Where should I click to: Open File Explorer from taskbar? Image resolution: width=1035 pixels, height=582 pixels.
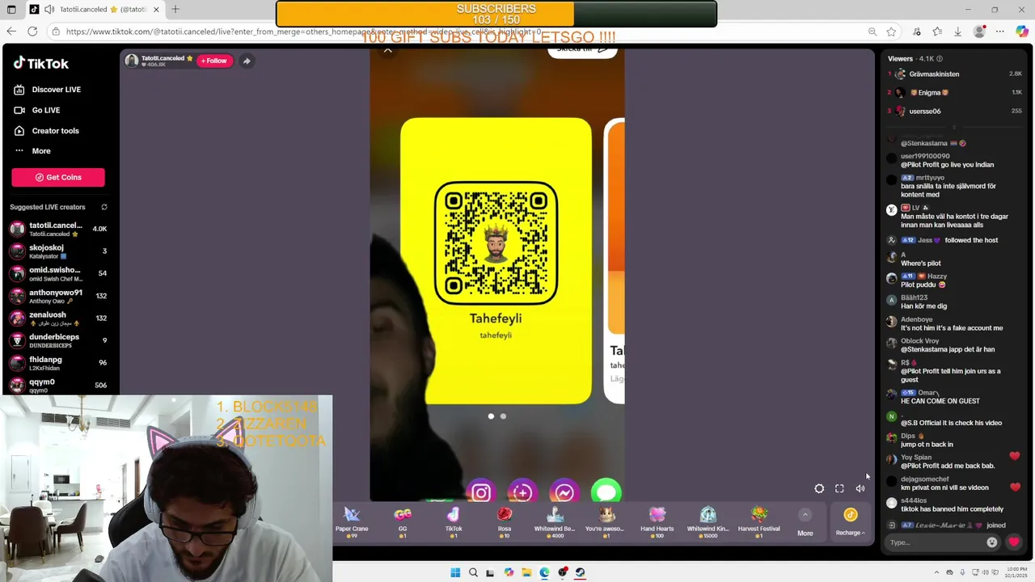(x=526, y=572)
